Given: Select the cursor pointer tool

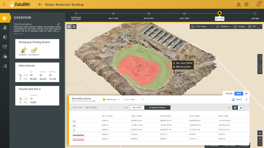Looking at the screenshot, I should tap(260, 57).
